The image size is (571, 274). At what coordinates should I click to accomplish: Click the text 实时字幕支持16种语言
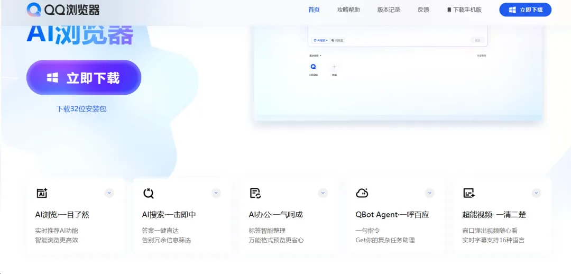point(493,240)
